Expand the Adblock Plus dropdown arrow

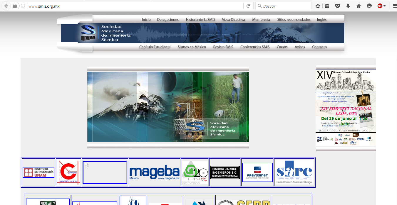click(384, 6)
